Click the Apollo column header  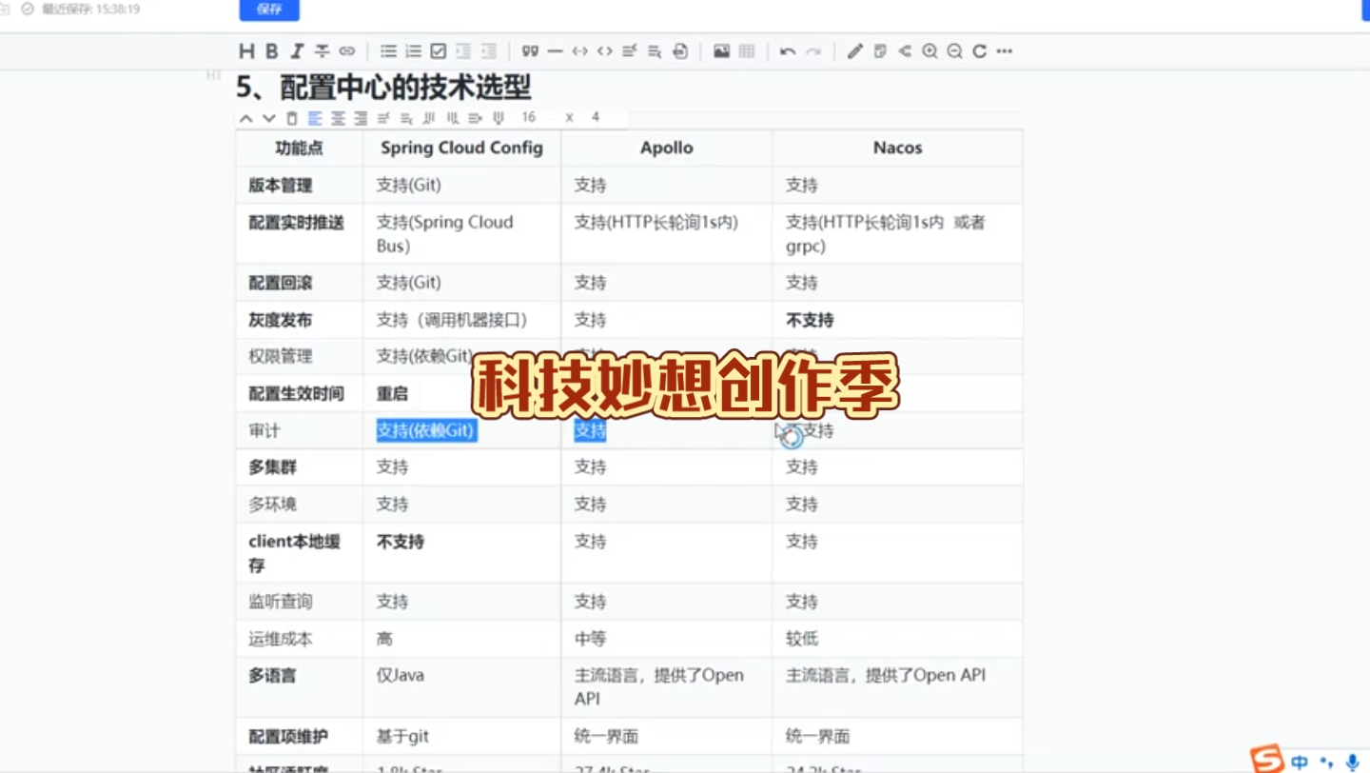tap(667, 148)
